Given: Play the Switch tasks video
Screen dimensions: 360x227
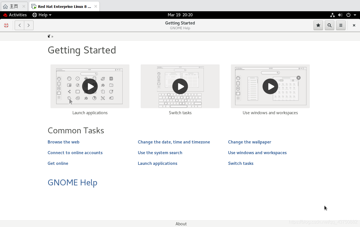Looking at the screenshot, I should (x=180, y=86).
